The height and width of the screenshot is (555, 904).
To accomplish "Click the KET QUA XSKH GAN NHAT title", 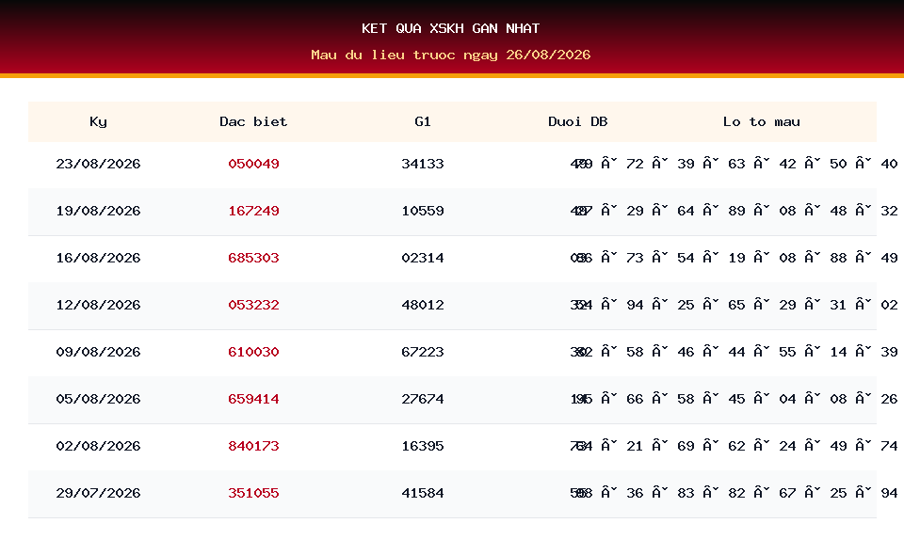I will tap(451, 28).
